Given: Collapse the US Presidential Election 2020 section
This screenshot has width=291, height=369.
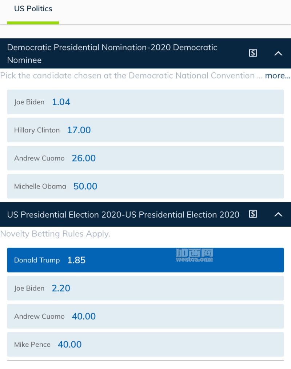Looking at the screenshot, I should (278, 214).
